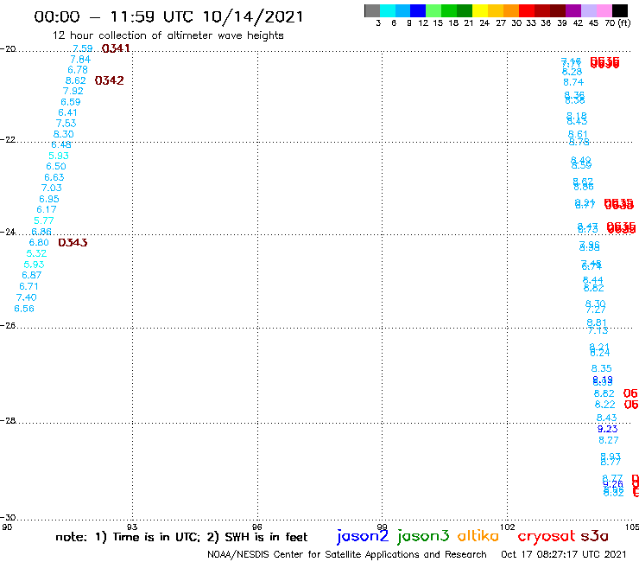Screen dimensions: 639x562
Task: Click the jason2 satellite legend label
Action: coord(363,536)
